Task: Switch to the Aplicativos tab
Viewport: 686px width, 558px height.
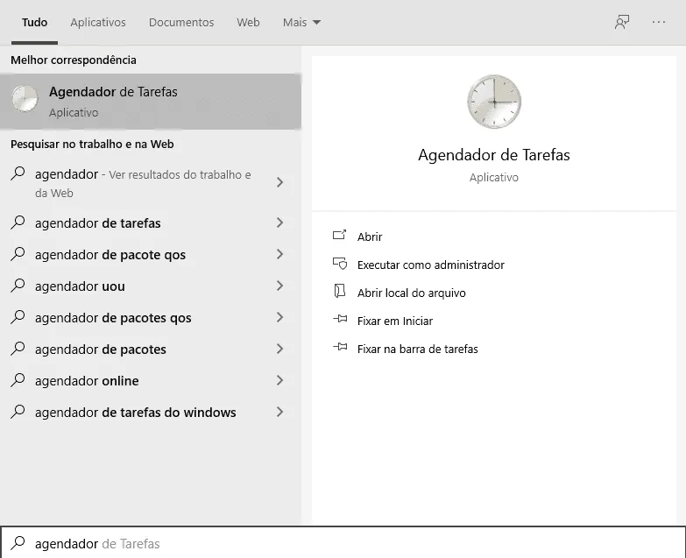Action: [x=98, y=22]
